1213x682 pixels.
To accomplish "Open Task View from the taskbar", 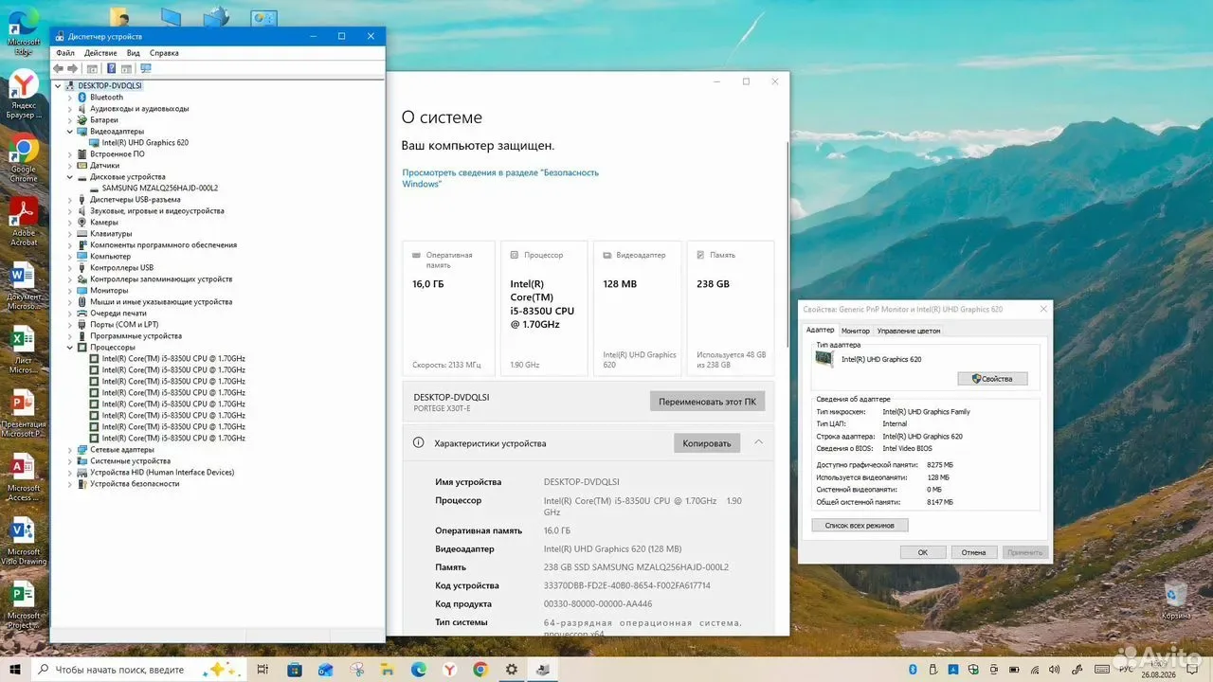I will [263, 670].
